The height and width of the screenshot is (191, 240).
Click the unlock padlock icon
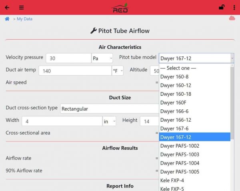222,7
